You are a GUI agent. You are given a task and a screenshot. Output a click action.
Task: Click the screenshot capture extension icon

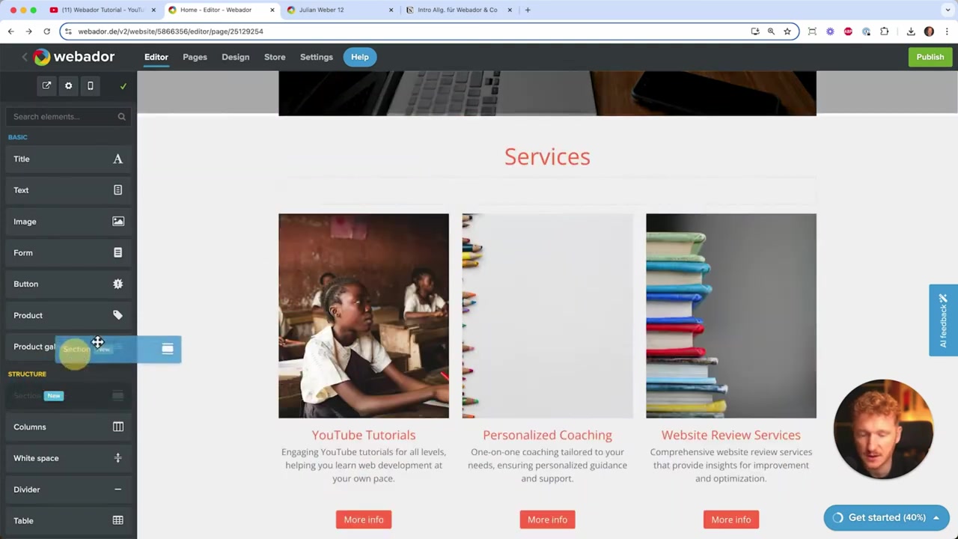[x=812, y=31]
